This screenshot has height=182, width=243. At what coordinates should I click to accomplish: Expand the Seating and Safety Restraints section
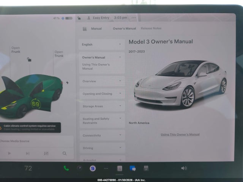tap(101, 121)
